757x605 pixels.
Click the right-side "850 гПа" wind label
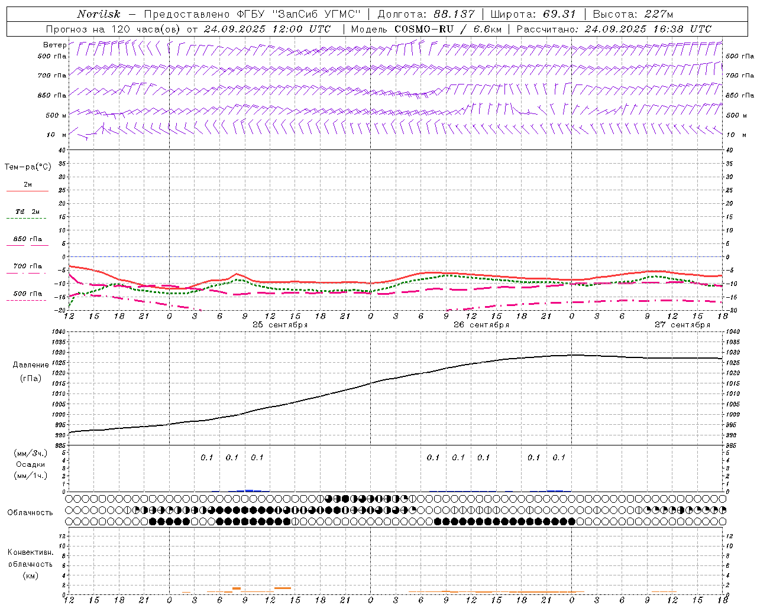point(740,95)
